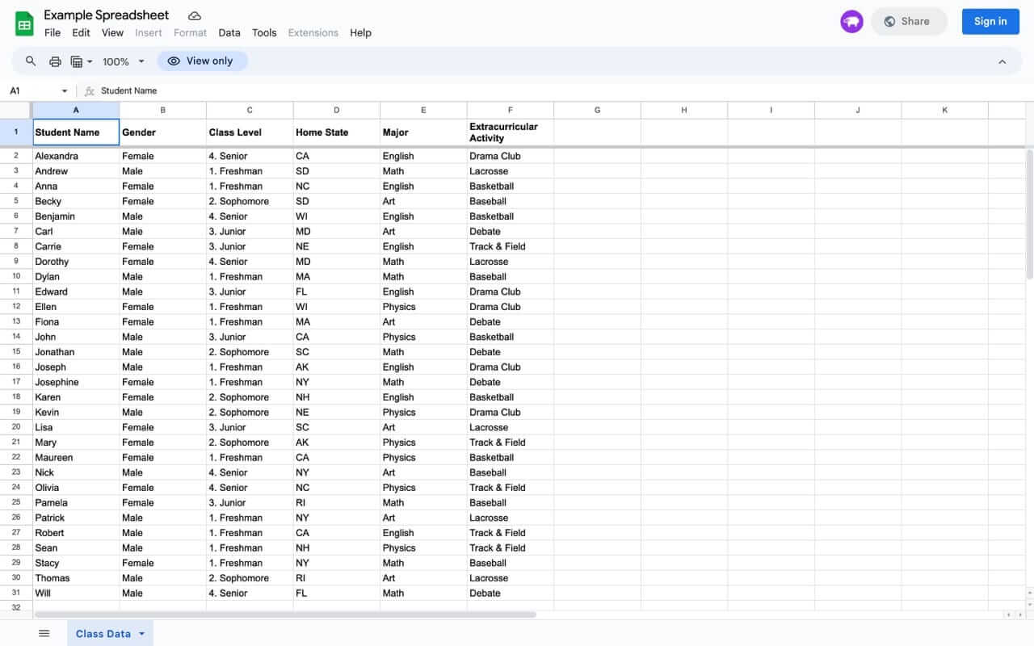Open the Edit menu
This screenshot has height=646, width=1034.
pos(81,33)
